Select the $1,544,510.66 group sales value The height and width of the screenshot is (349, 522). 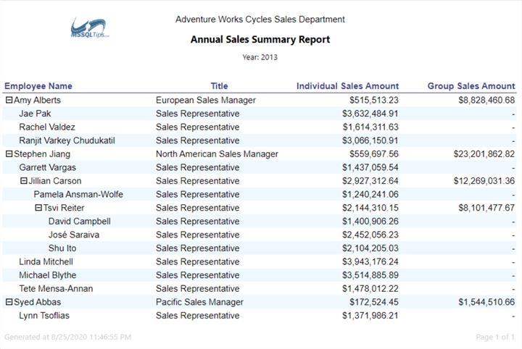[486, 302]
